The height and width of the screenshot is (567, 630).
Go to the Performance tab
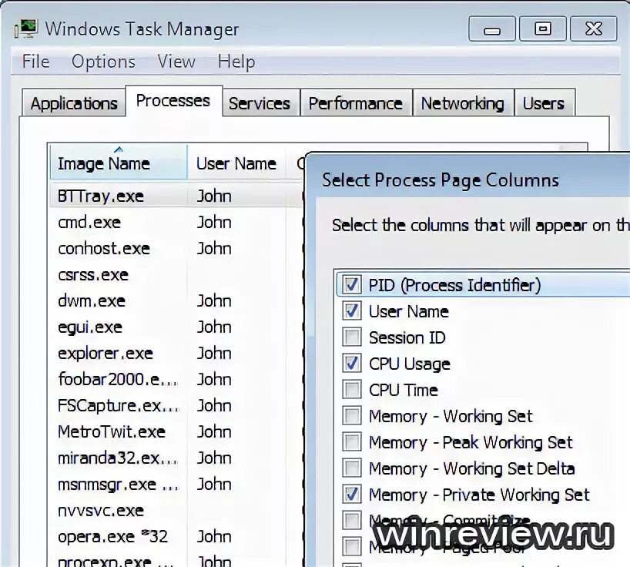point(356,103)
